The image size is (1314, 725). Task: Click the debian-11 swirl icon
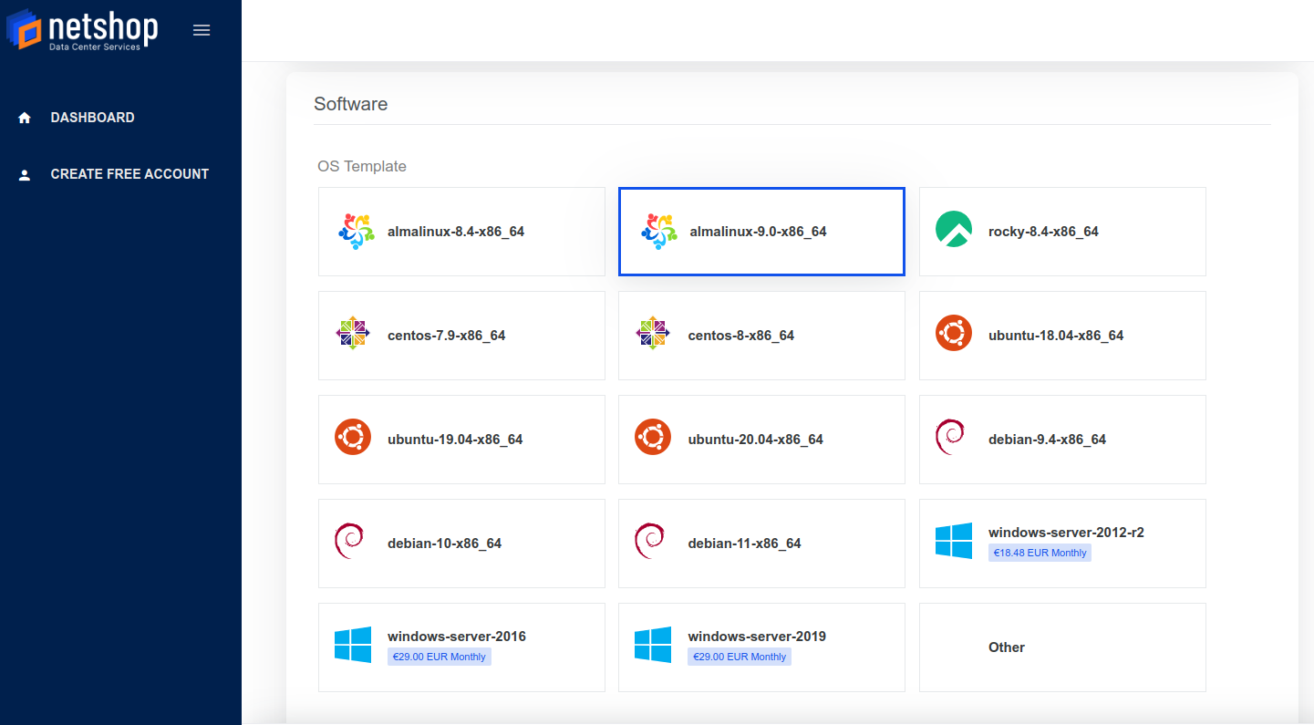click(x=649, y=541)
